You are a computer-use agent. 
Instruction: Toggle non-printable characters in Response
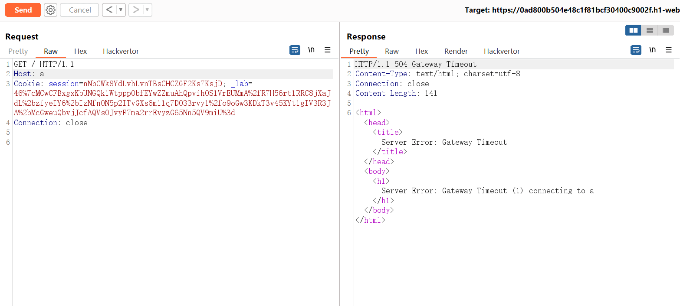pyautogui.click(x=652, y=50)
